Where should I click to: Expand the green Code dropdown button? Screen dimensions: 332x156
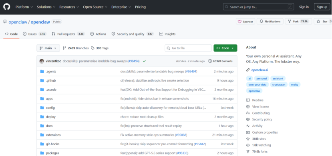click(x=225, y=48)
